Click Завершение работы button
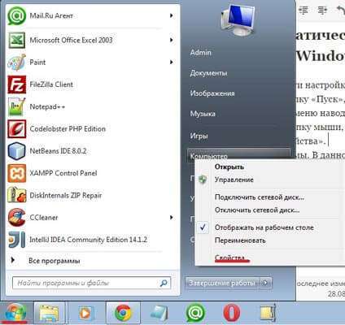The image size is (345, 325). 222,283
